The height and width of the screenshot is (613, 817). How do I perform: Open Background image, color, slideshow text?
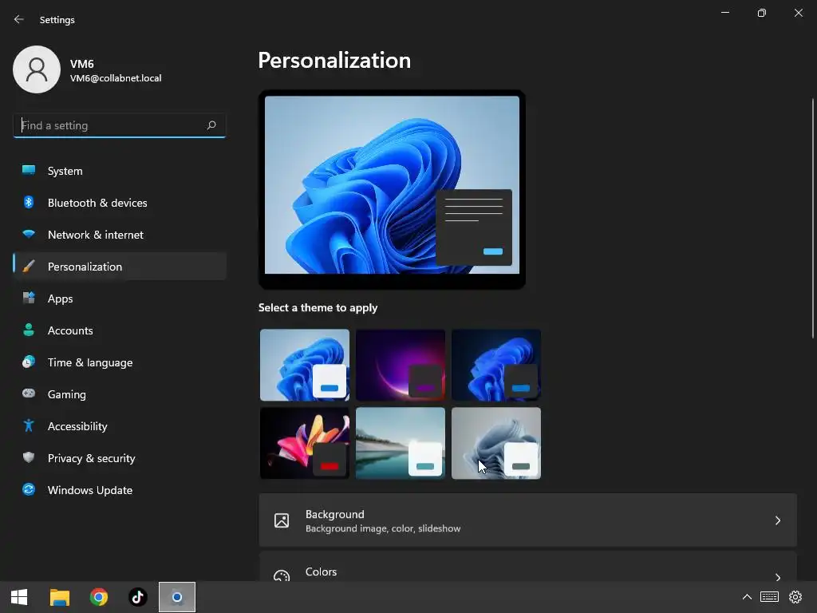[x=383, y=528]
